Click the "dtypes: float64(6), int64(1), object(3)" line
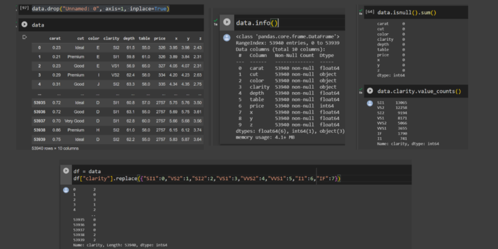 [x=290, y=131]
